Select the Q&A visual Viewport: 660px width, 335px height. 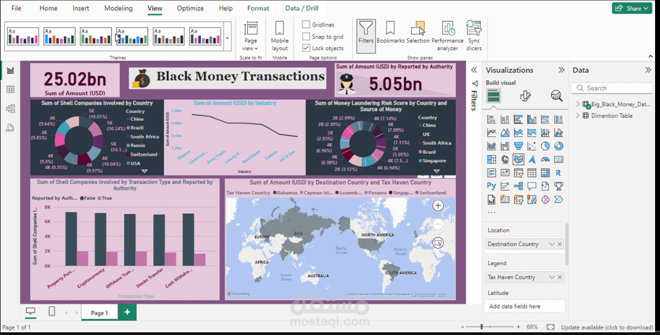(532, 186)
